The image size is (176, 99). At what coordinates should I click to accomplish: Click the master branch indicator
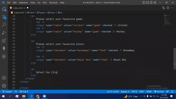tap(7, 92)
